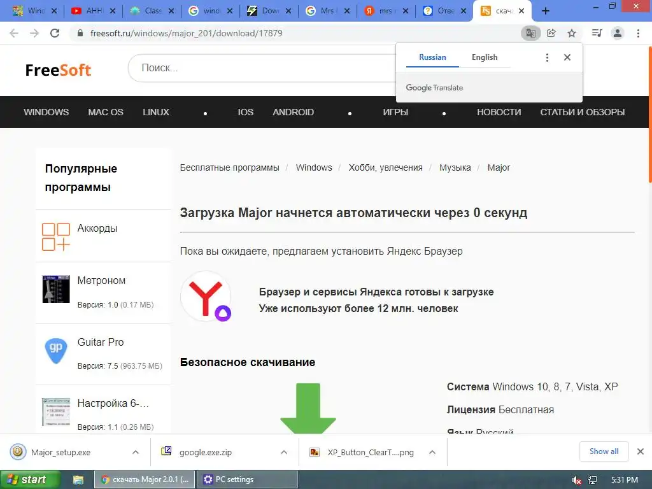652x489 pixels.
Task: Open СТАТЬИ И ОБЗОРЫ navigation item
Action: 583,112
